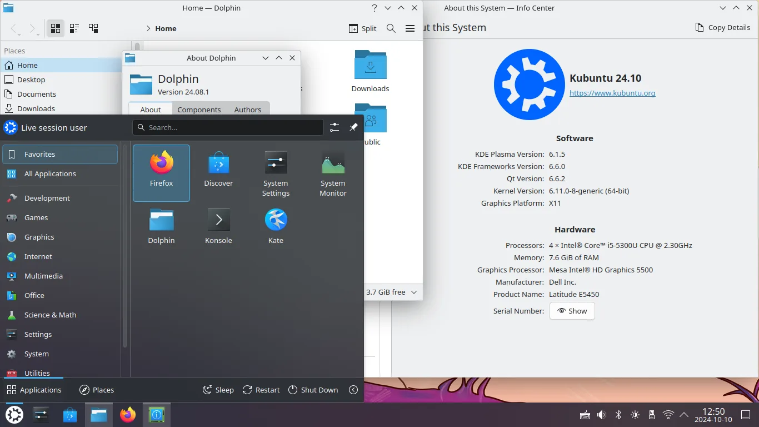The height and width of the screenshot is (427, 759).
Task: Click the Restart button in the launcher
Action: [x=261, y=390]
